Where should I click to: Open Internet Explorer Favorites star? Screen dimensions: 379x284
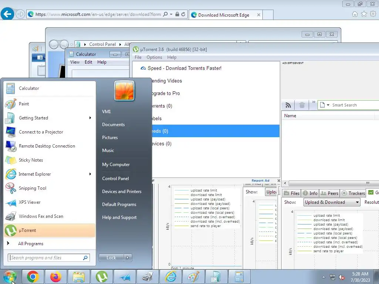(364, 14)
